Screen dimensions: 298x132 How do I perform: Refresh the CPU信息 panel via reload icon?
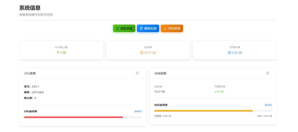click(x=137, y=73)
